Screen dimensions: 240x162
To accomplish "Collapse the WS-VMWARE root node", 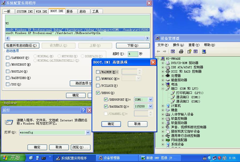I will [x=158, y=58].
